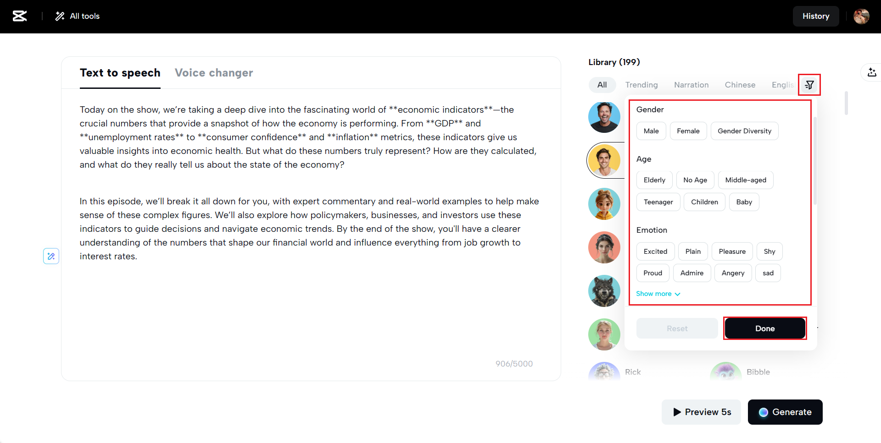
Task: Open the user profile avatar
Action: 861,16
